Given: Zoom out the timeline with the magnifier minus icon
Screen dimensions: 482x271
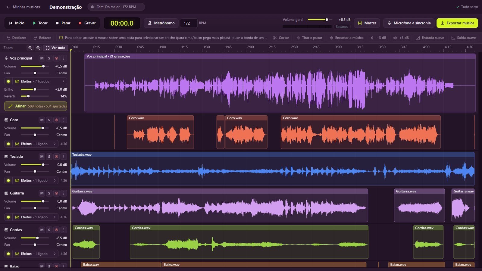Looking at the screenshot, I should point(30,48).
